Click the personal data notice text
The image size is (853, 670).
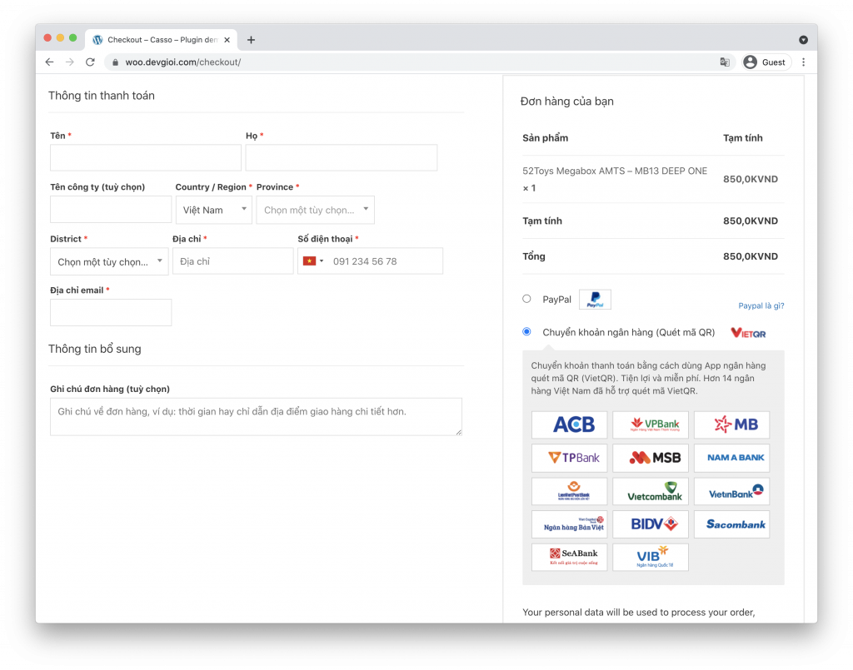639,613
